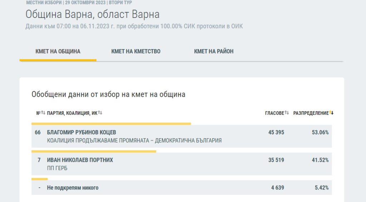The width and height of the screenshot is (366, 202).
Task: Open КМЕТ НА ОБЩИНА tab
Action: click(x=58, y=52)
